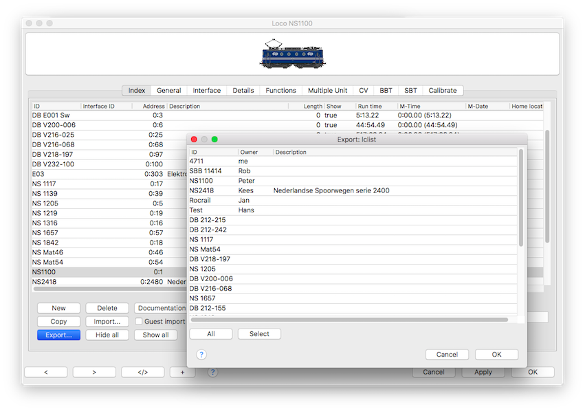Select DB E001 Sw in loco list
The width and height of the screenshot is (585, 411).
(51, 115)
